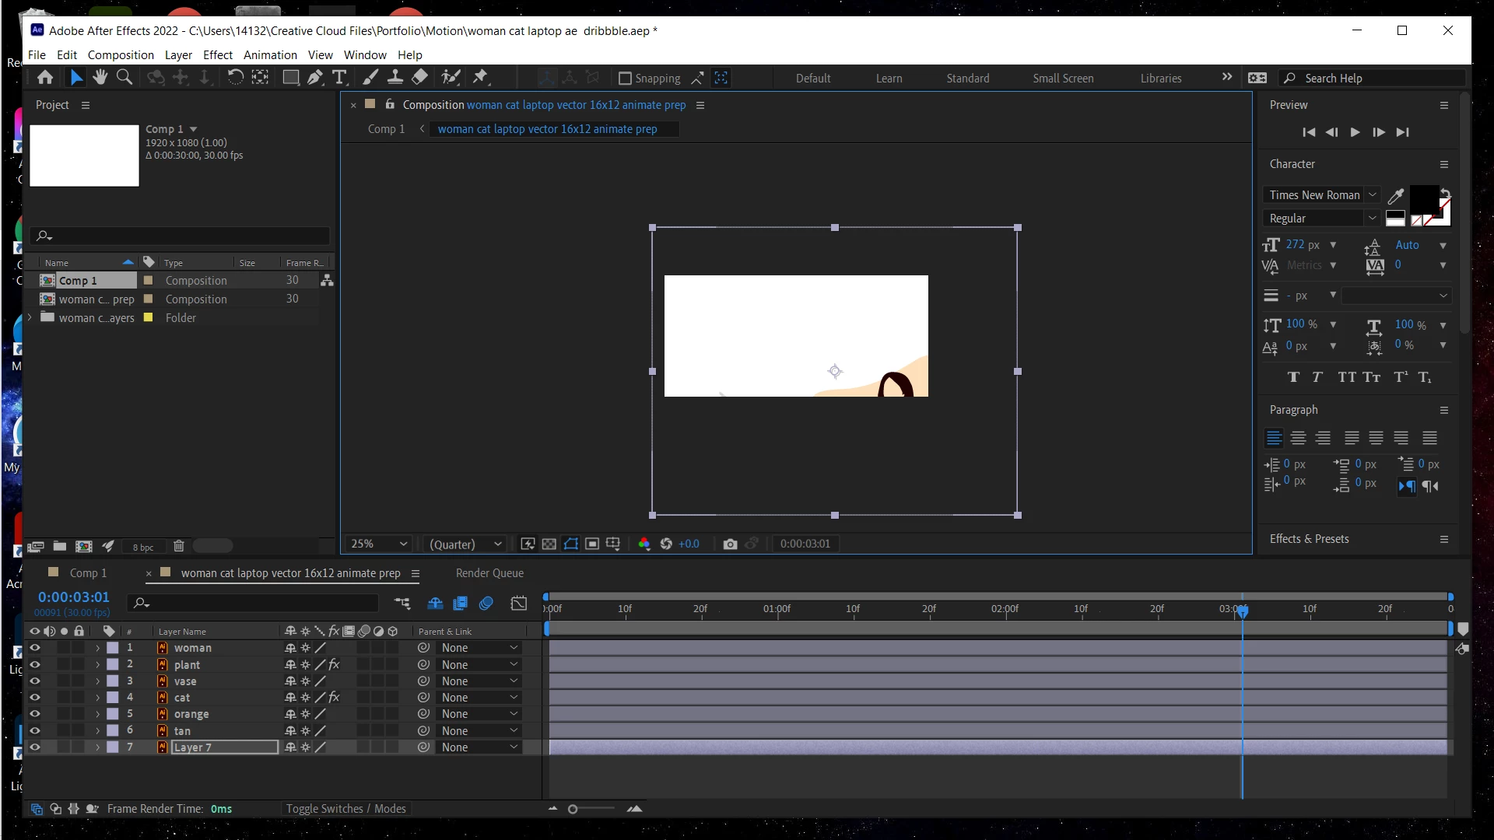Open the 25% magnification dropdown
1494x840 pixels.
pos(379,544)
